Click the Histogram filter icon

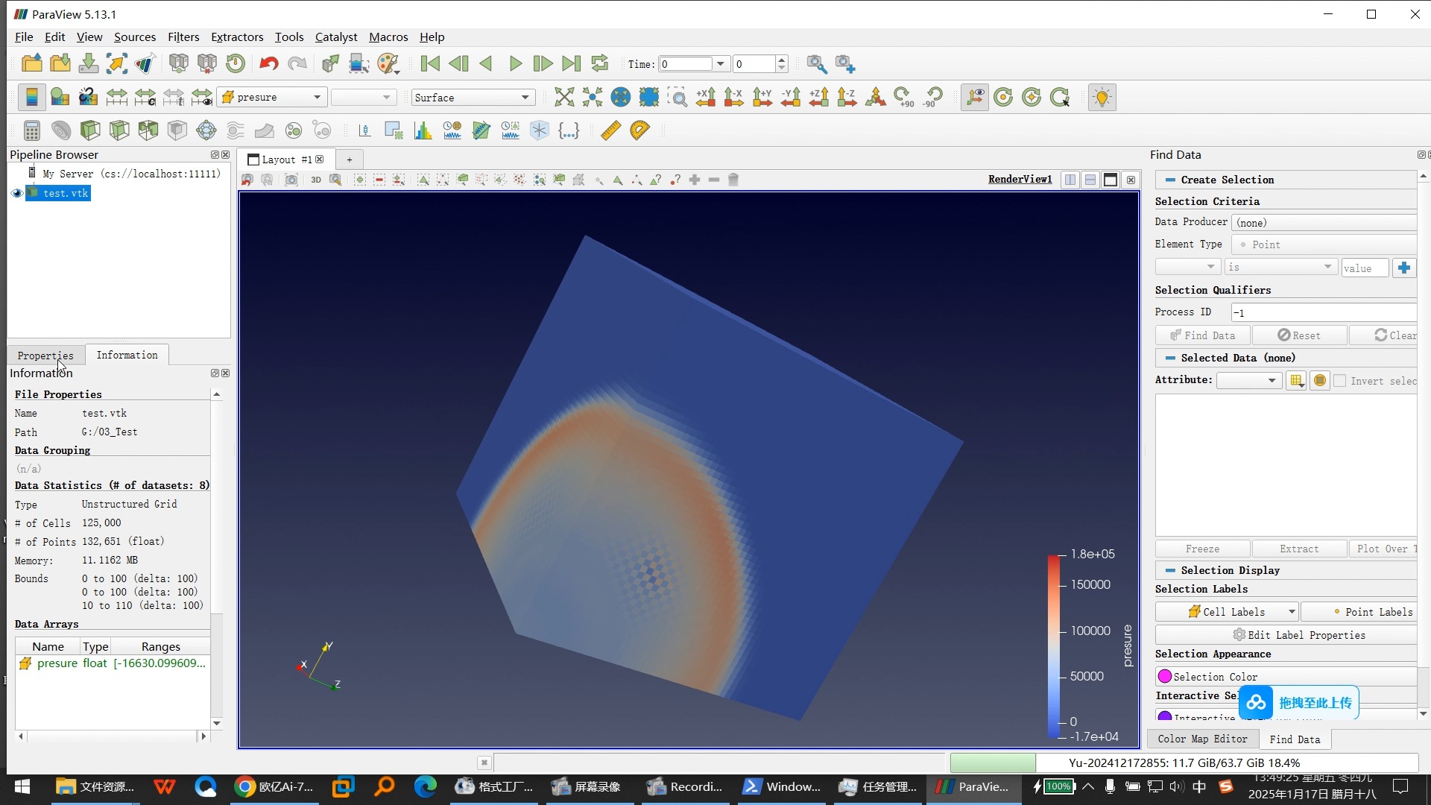[x=423, y=130]
